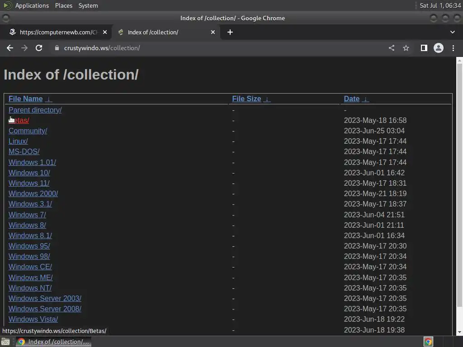
Task: Reload the current page
Action: pos(39,48)
